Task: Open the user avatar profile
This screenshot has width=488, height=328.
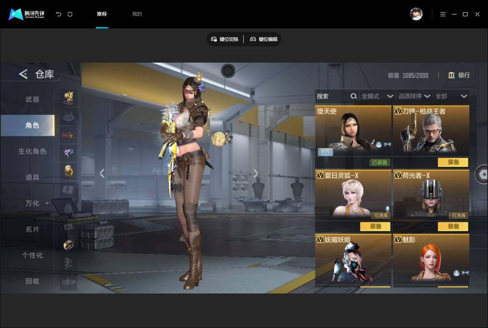Action: (x=416, y=14)
